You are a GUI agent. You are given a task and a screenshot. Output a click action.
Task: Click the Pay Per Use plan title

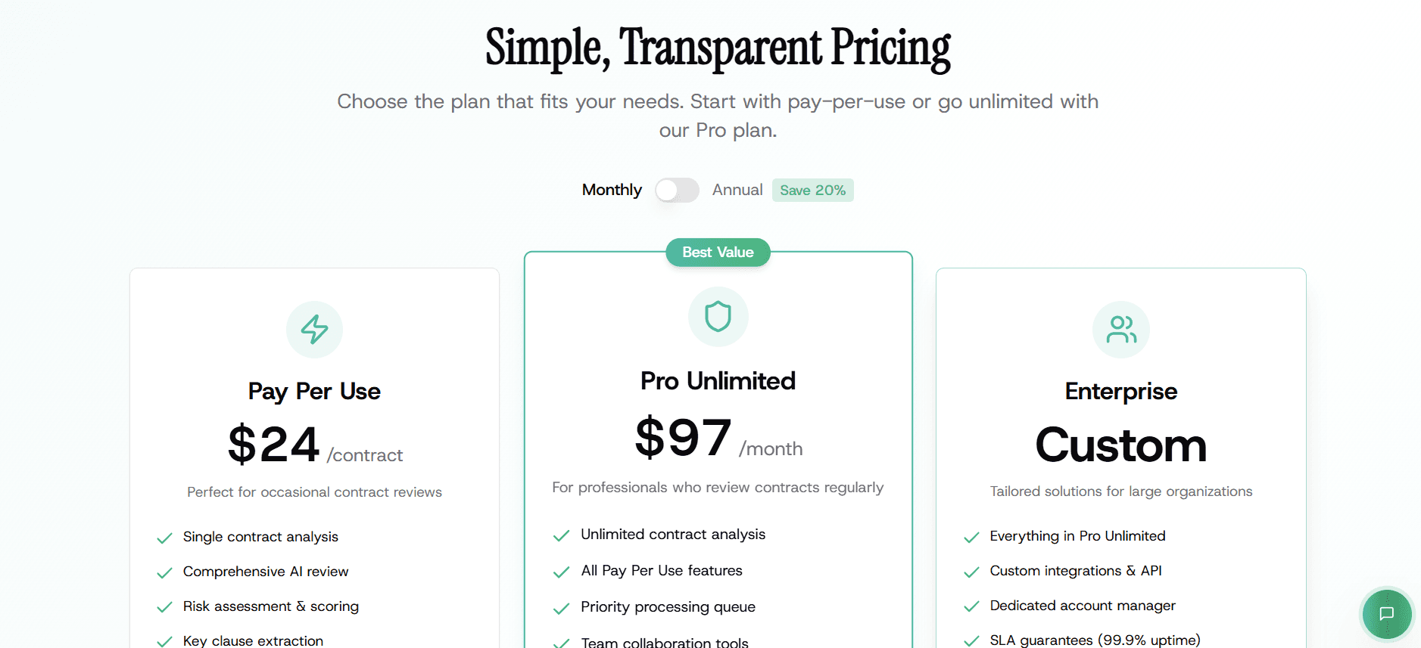click(x=314, y=392)
